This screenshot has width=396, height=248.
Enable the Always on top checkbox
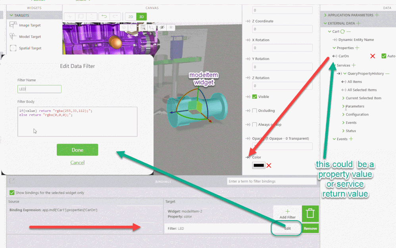pyautogui.click(x=255, y=125)
